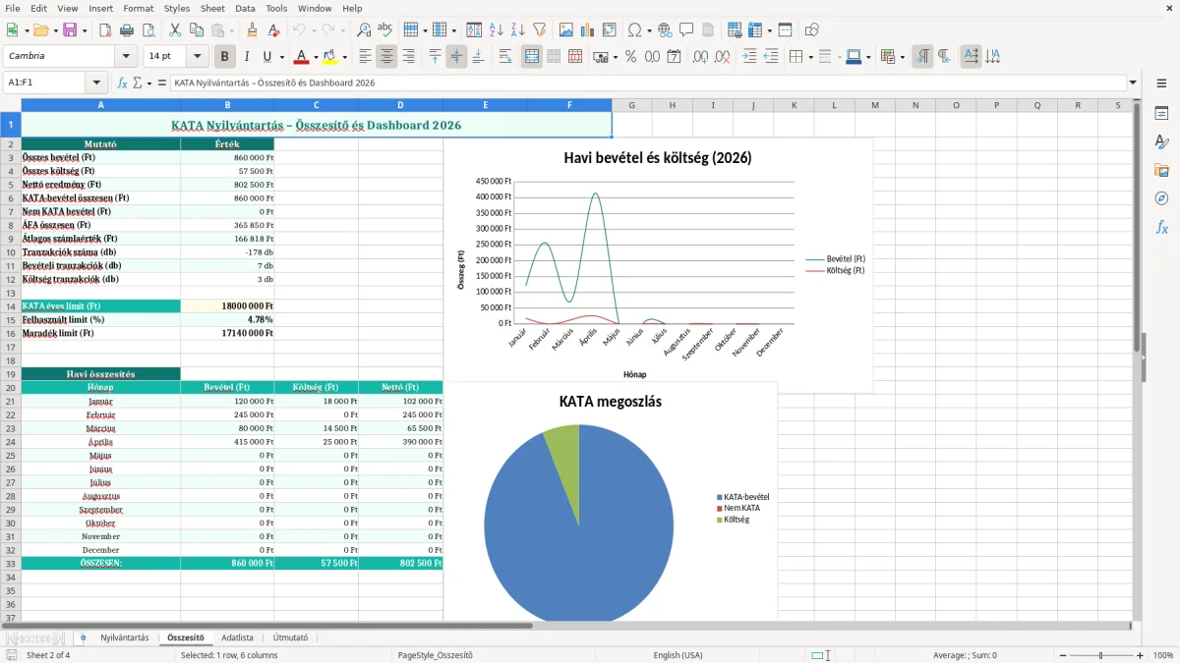Toggle Align Left
This screenshot has height=663, width=1180.
[365, 57]
